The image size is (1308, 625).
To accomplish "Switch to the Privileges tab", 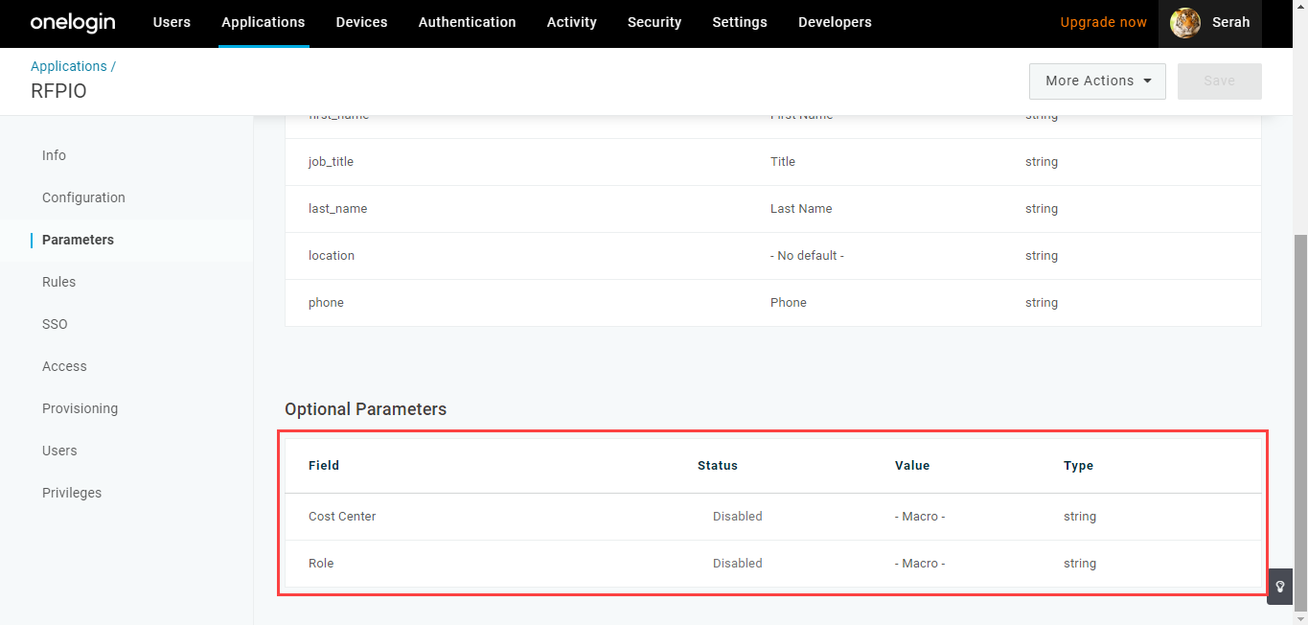I will (72, 493).
